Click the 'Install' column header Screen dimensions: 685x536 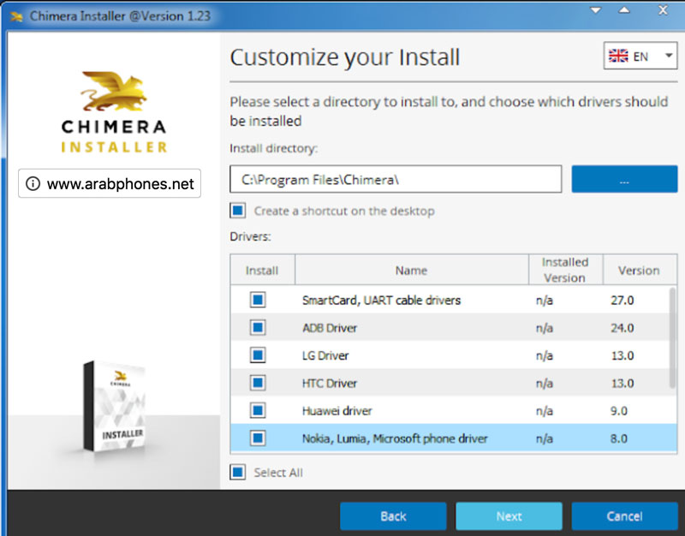262,270
